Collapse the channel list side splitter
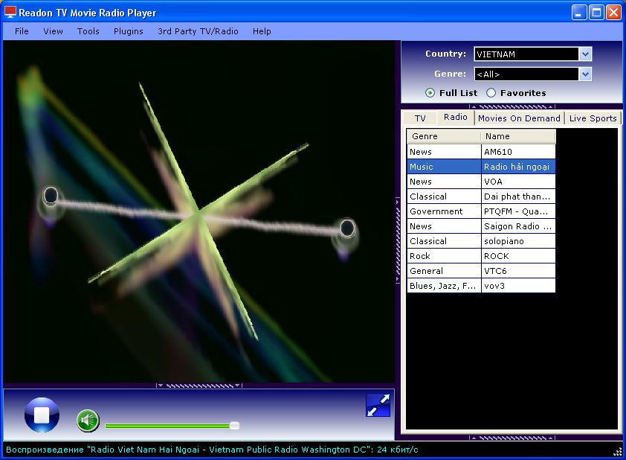626x460 pixels. click(398, 239)
